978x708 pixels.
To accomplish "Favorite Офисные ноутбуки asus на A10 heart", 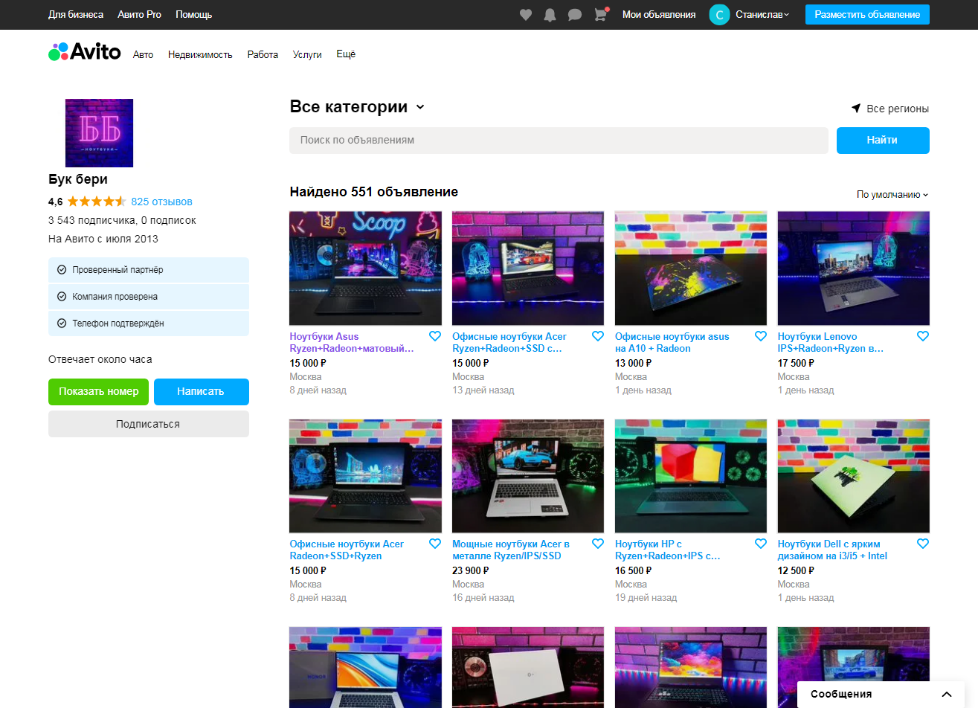I will pyautogui.click(x=761, y=336).
